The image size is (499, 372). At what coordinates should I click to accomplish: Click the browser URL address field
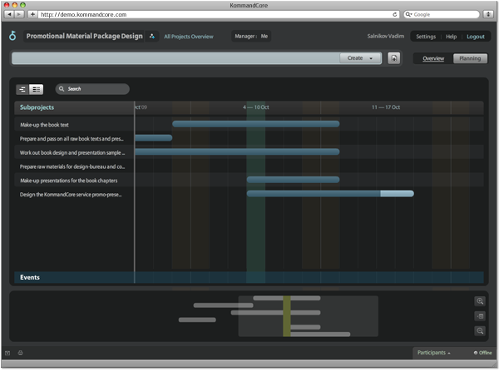point(218,14)
